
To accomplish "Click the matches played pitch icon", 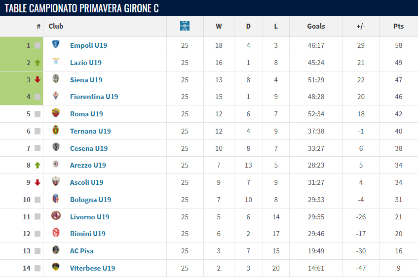I will (x=185, y=26).
